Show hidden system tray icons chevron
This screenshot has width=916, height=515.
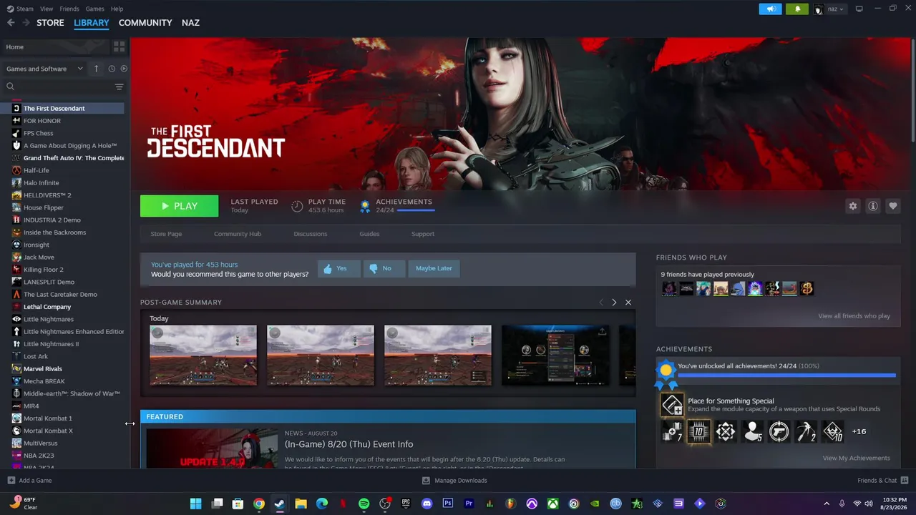[x=827, y=504]
